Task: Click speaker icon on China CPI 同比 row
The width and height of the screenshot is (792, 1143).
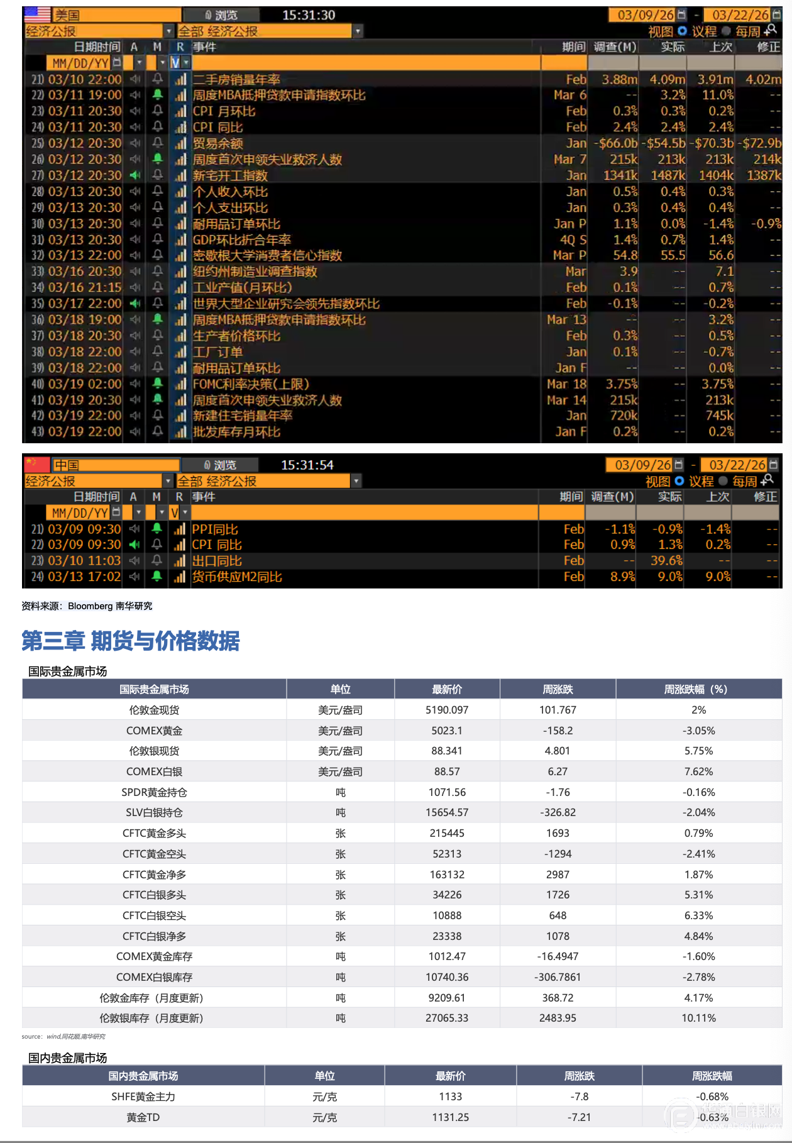Action: (x=134, y=544)
